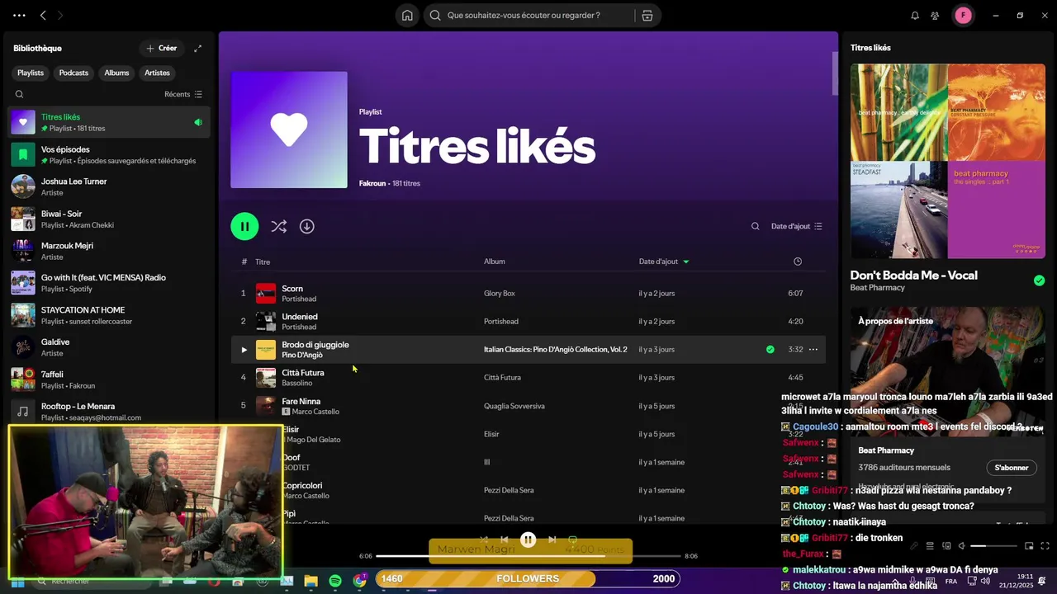
Task: Toggle shuffle for the playlist
Action: point(279,226)
